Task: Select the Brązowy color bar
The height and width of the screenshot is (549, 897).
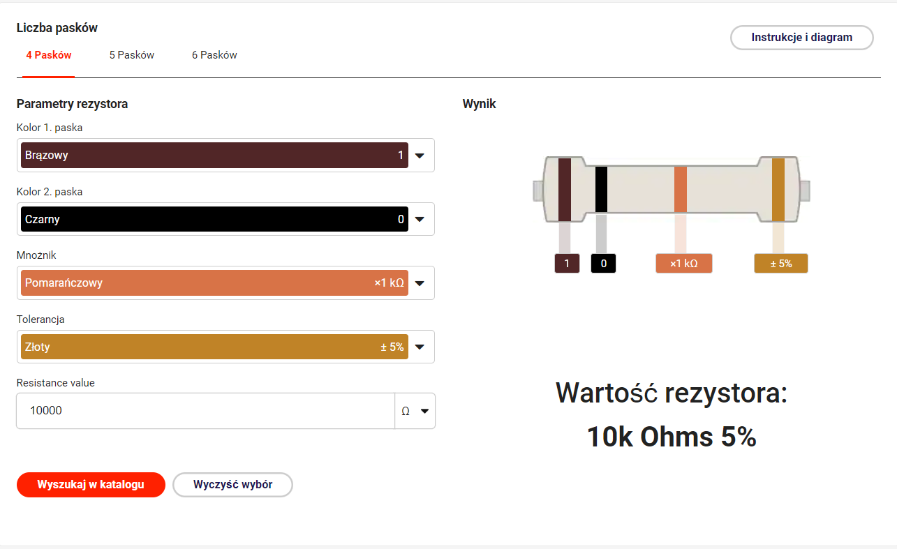Action: point(214,155)
